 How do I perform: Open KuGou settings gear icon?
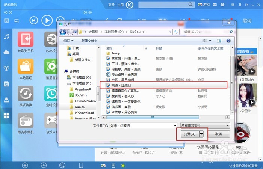pos(233,5)
